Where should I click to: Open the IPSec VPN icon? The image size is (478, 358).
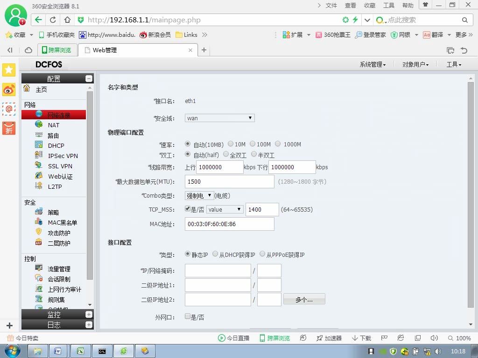click(39, 155)
